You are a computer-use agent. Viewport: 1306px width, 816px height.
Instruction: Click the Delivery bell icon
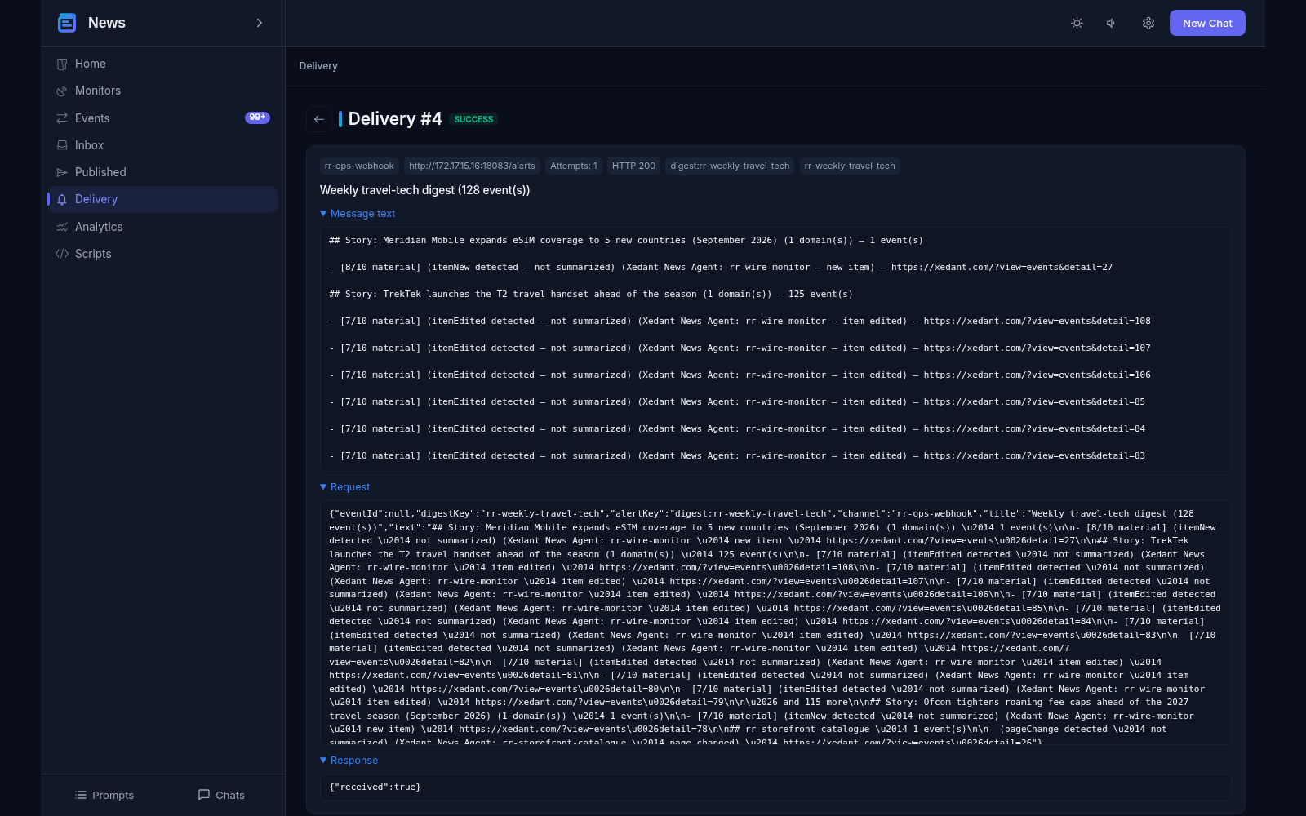[x=62, y=199]
